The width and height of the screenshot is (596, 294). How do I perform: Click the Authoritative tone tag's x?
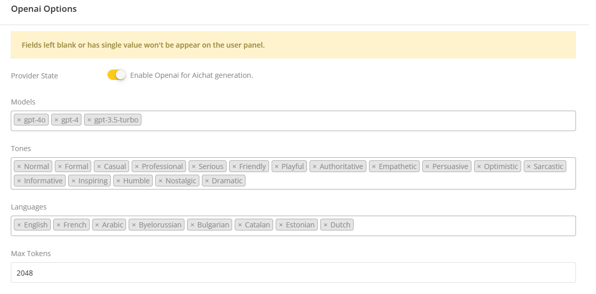315,166
